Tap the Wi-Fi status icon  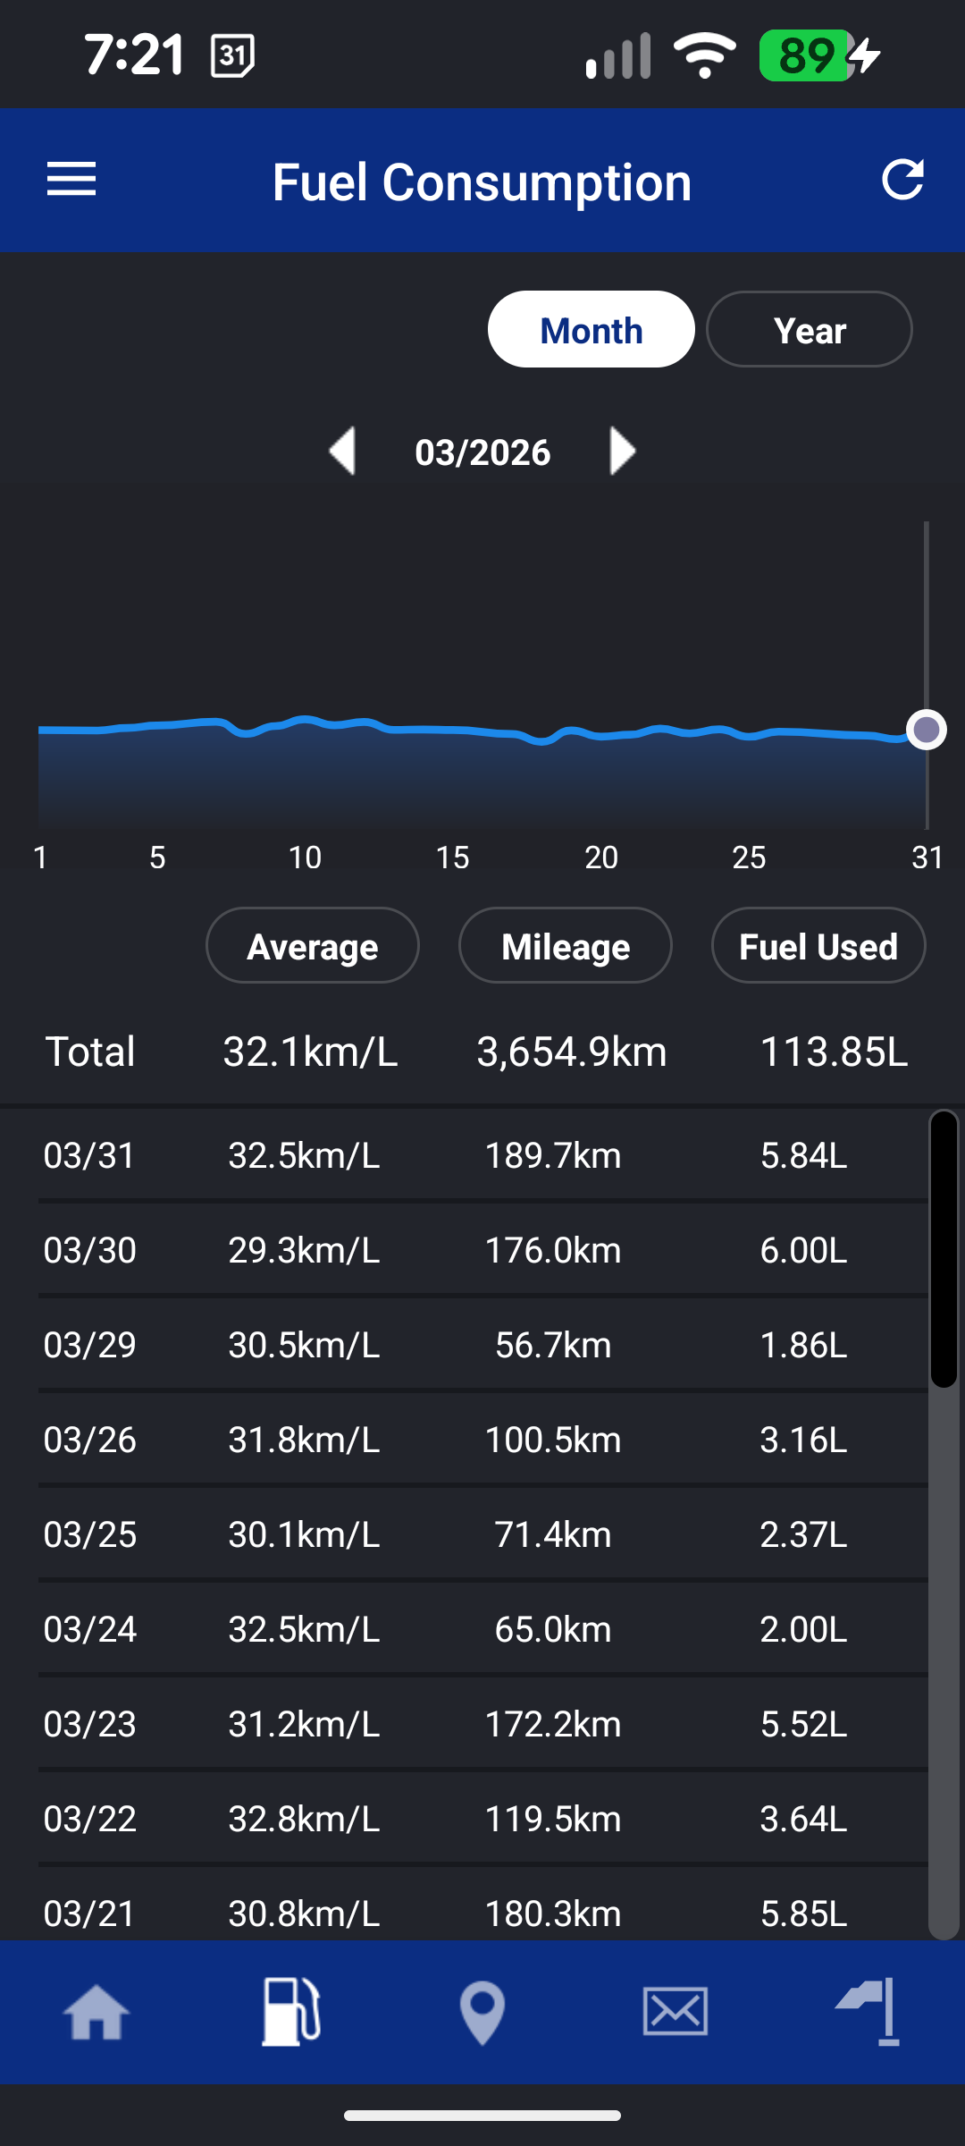(x=705, y=55)
